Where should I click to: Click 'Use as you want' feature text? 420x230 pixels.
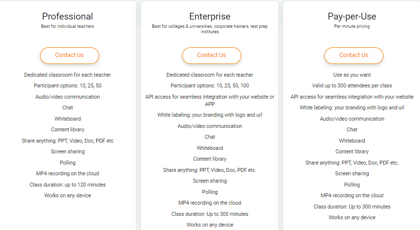click(352, 75)
